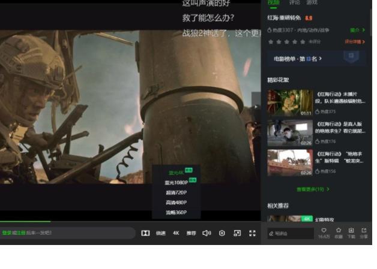This screenshot has width=377, height=269.
Task: Click the 8.9 score badge
Action: 309,18
